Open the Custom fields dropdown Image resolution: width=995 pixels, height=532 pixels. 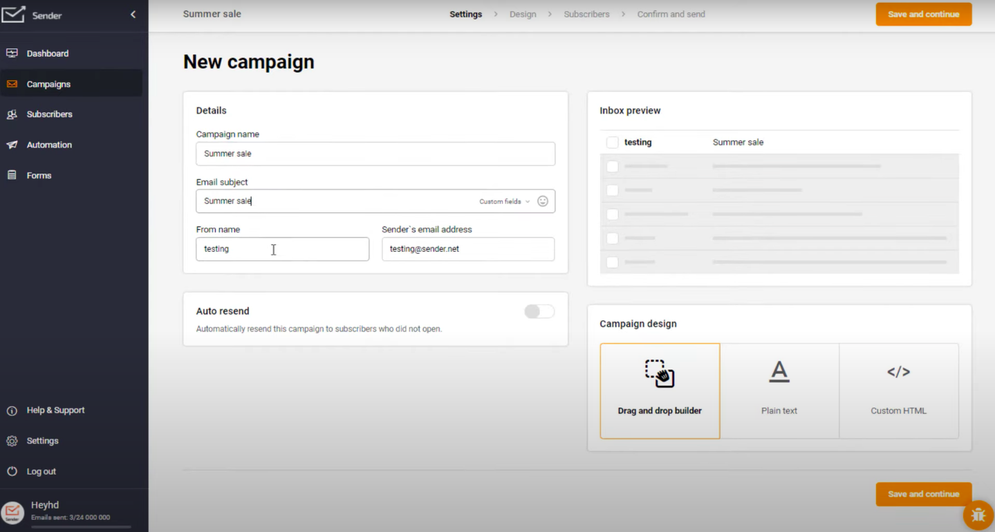click(x=503, y=201)
